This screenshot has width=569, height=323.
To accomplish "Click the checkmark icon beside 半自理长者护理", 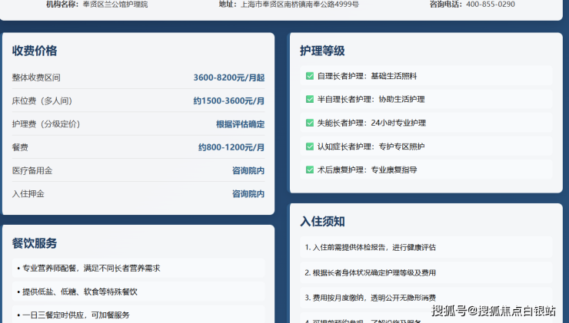I will (x=310, y=99).
